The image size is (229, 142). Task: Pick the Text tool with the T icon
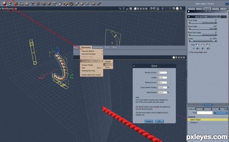(32, 3)
